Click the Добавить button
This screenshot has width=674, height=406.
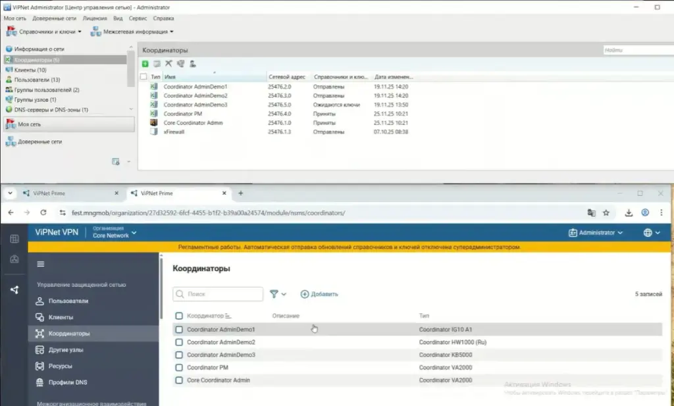320,294
